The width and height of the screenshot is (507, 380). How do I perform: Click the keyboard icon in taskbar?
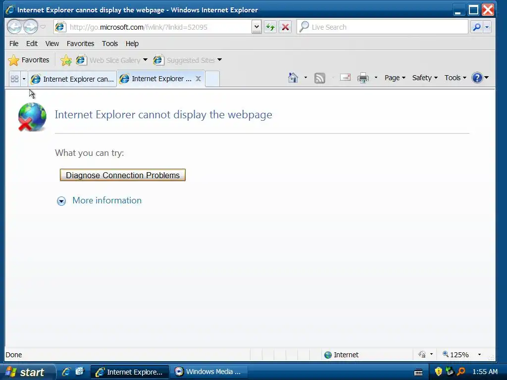coord(418,372)
